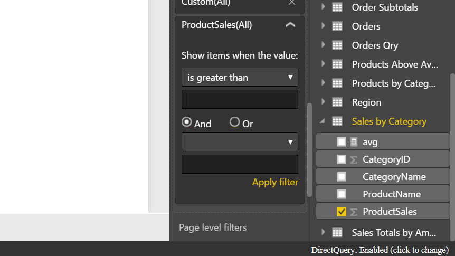Collapse the ProductSales(All) filter card
The image size is (455, 256).
tap(290, 25)
